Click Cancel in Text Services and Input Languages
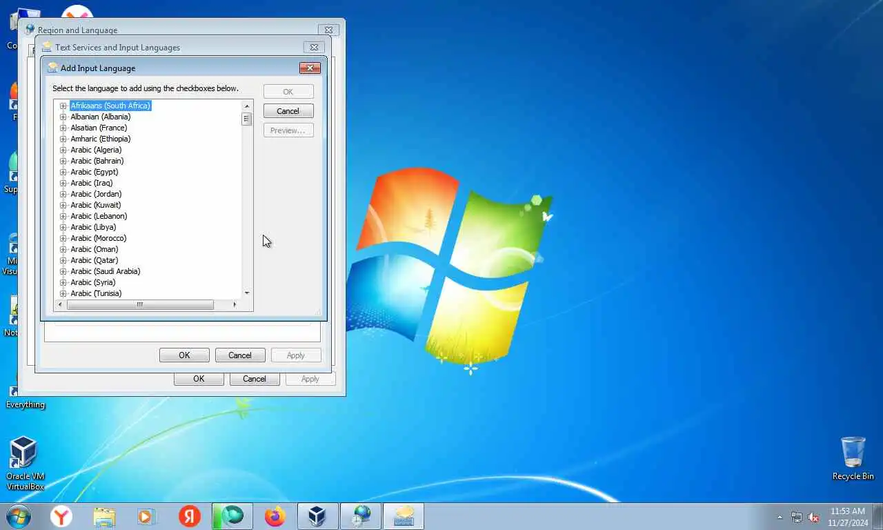Image resolution: width=883 pixels, height=530 pixels. (x=240, y=355)
